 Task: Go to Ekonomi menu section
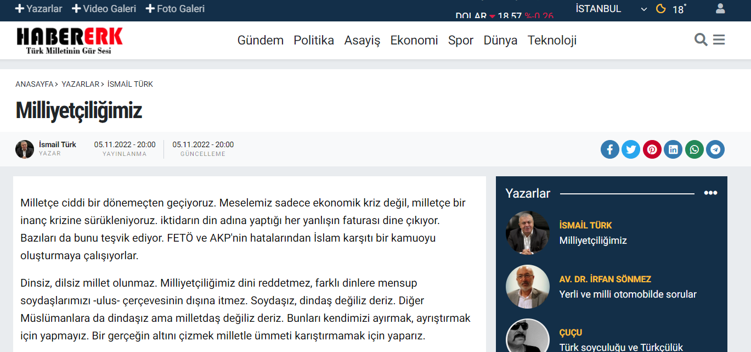click(414, 40)
